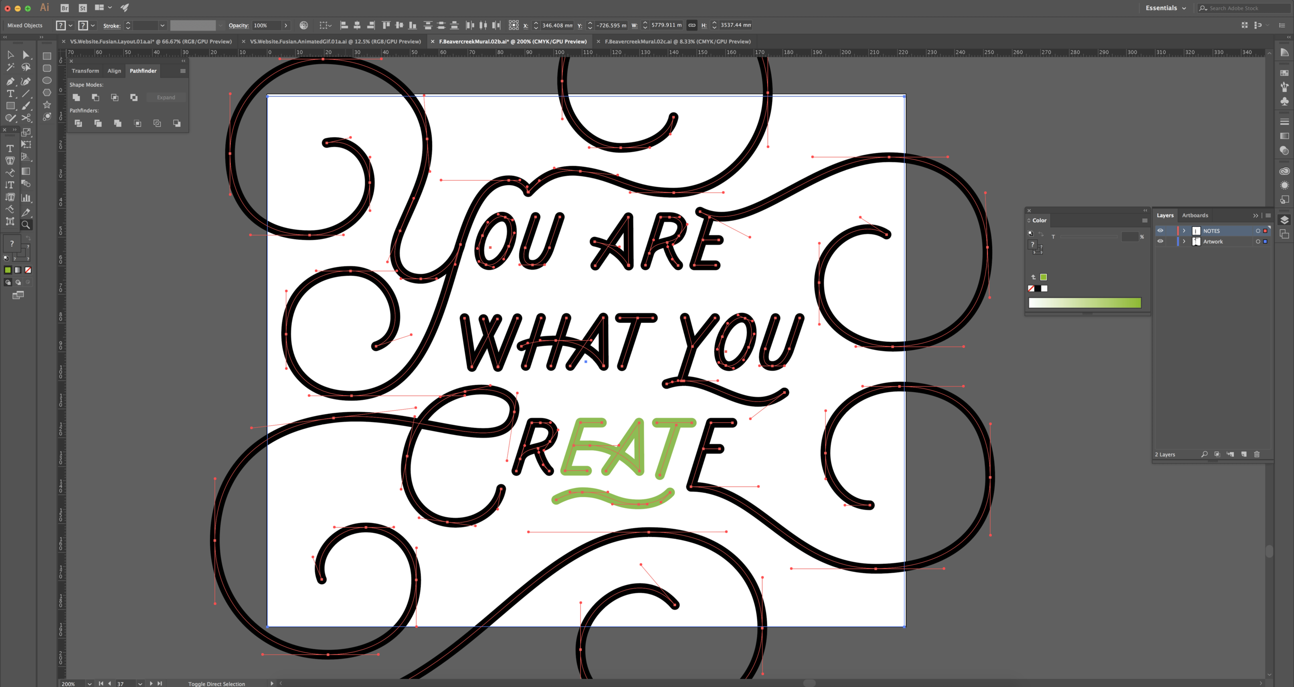This screenshot has width=1294, height=687.
Task: Choose the Star shape tool
Action: 47,105
